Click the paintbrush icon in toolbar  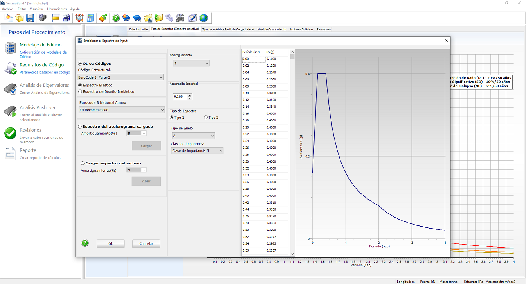pyautogui.click(x=103, y=18)
